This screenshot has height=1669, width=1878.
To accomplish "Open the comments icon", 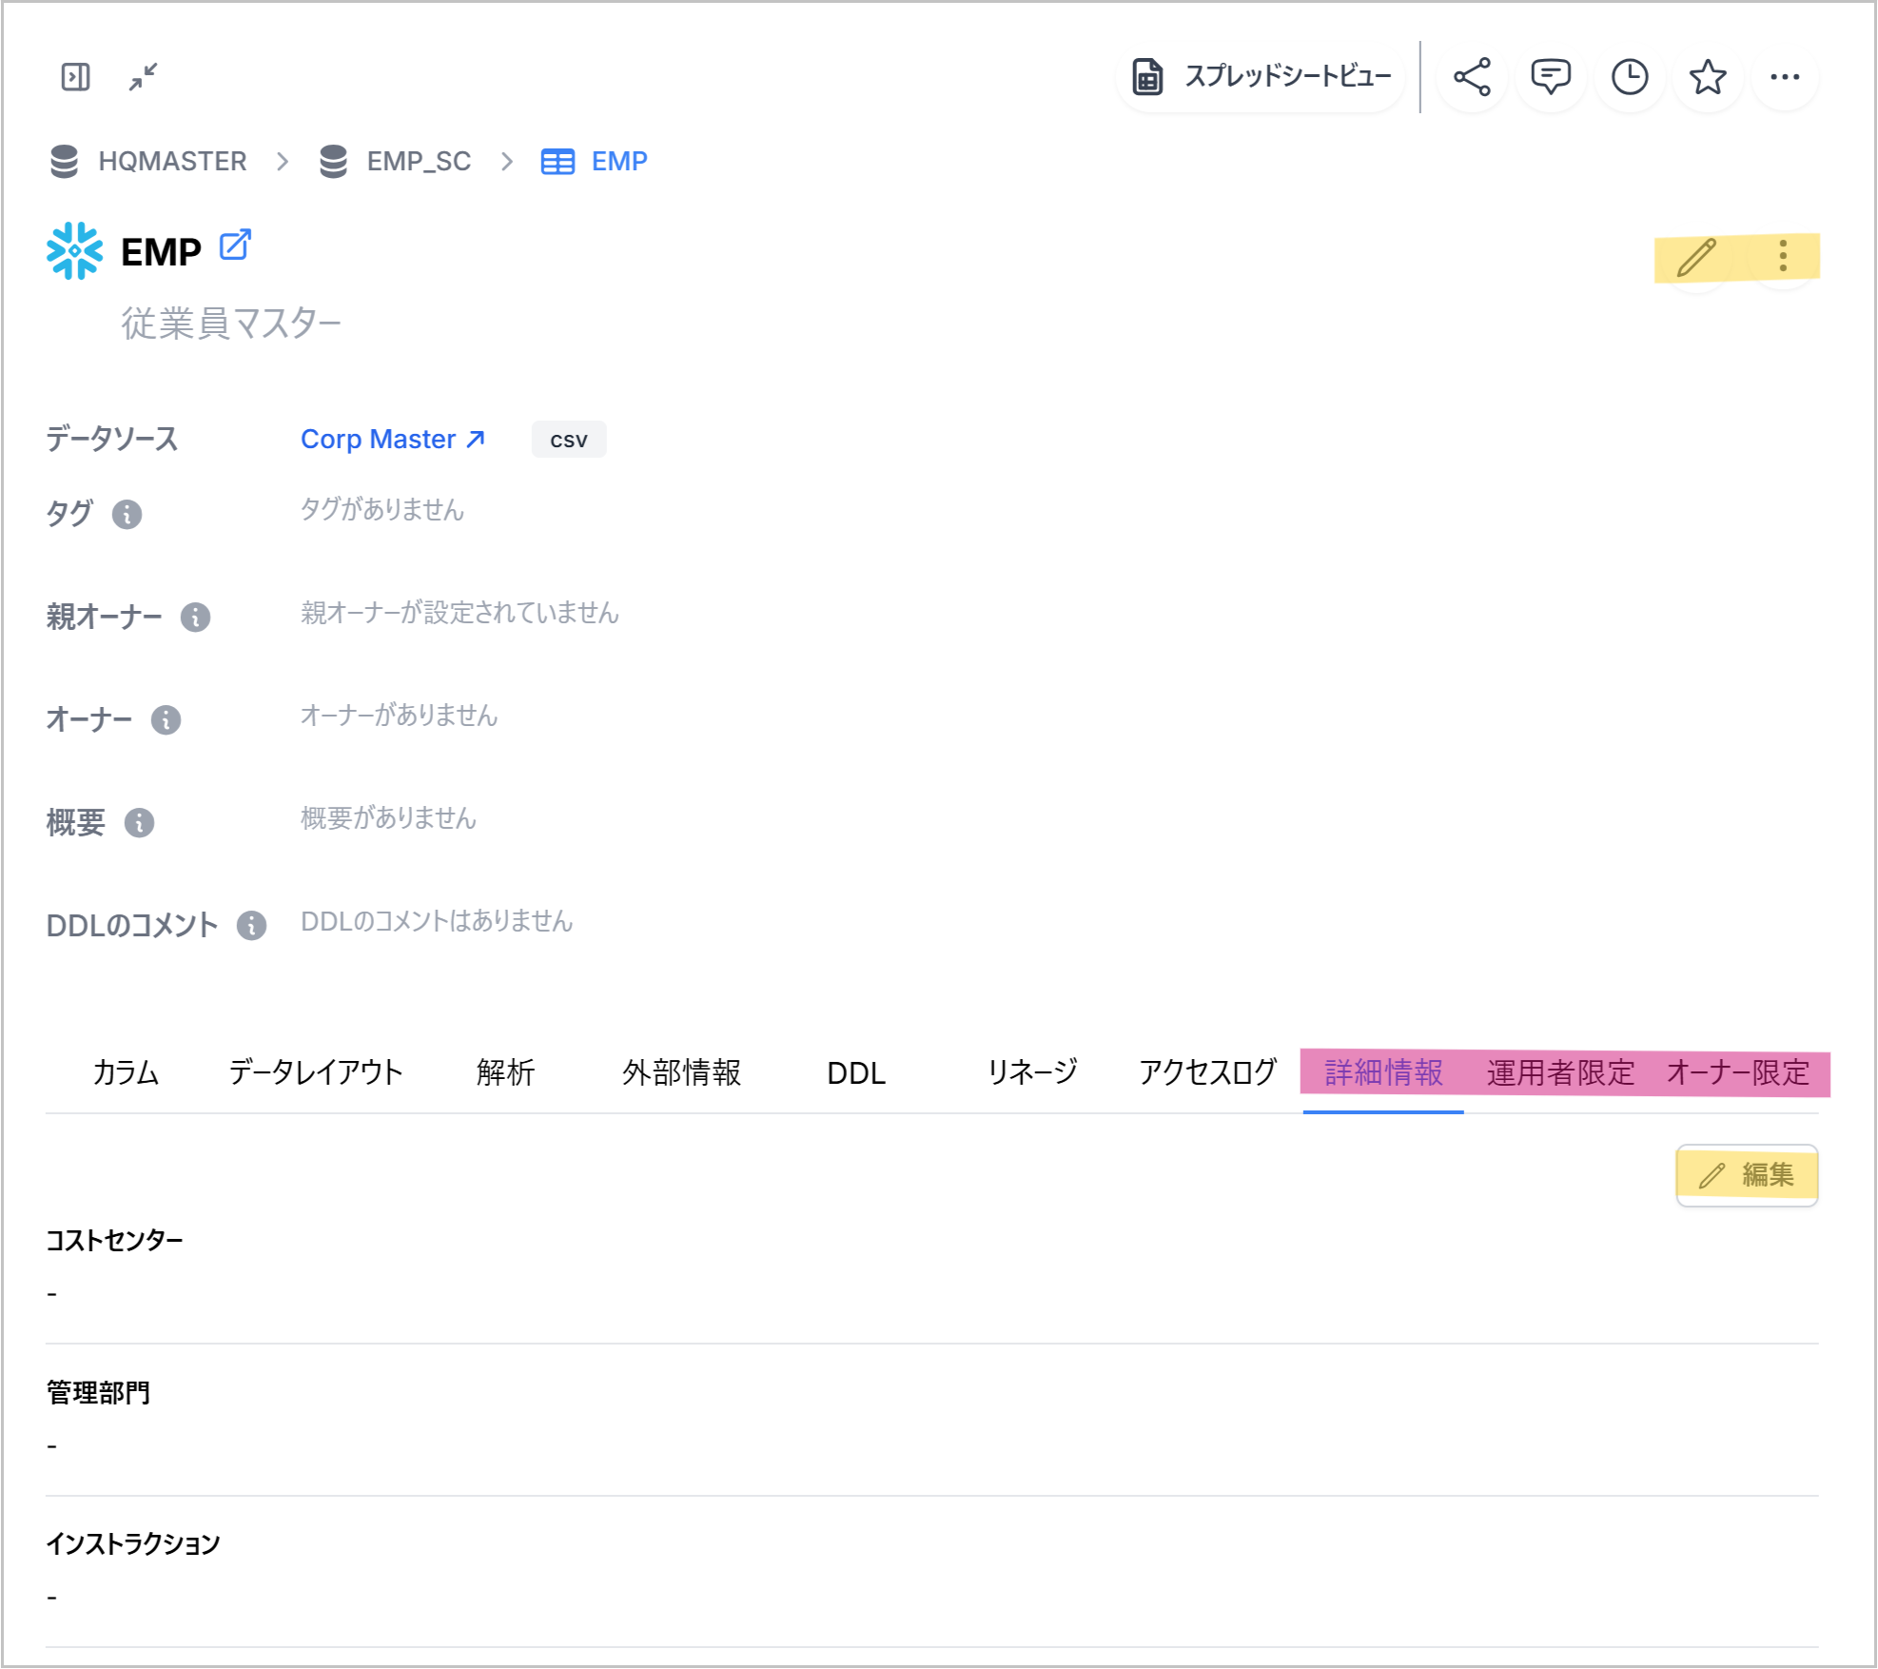I will point(1551,77).
